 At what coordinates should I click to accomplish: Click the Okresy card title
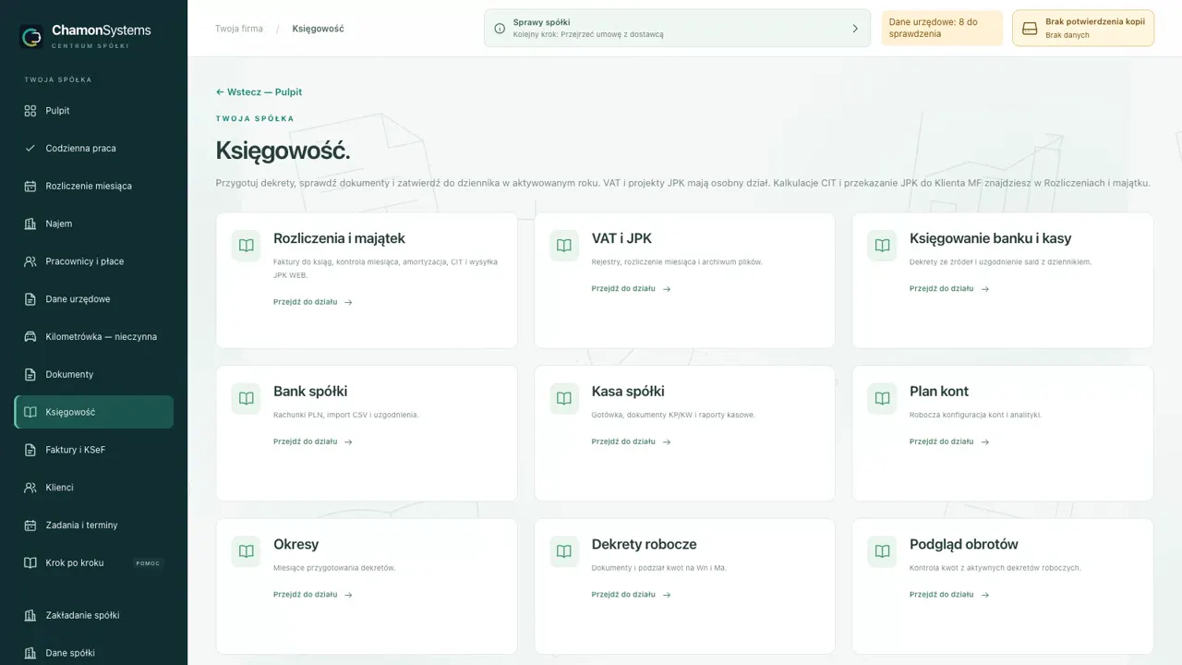[296, 544]
